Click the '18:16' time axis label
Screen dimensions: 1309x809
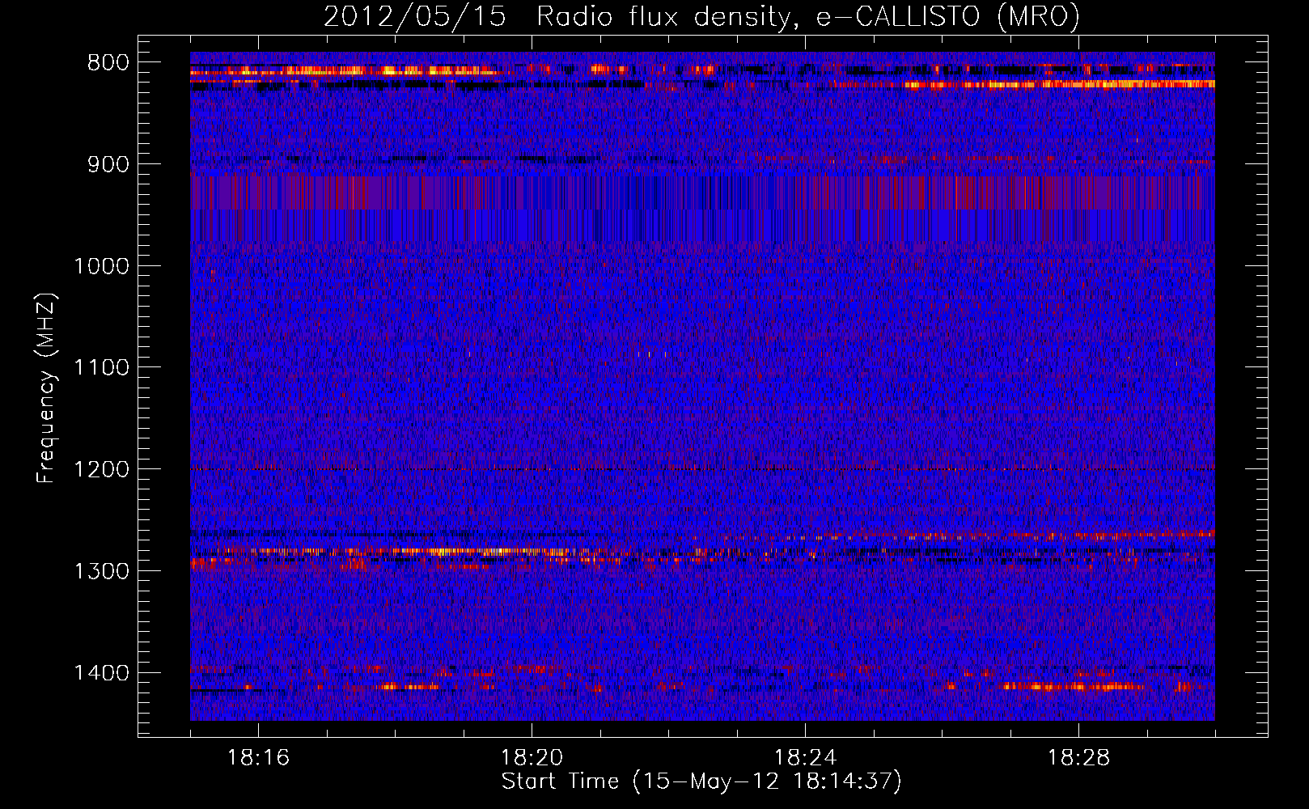258,758
